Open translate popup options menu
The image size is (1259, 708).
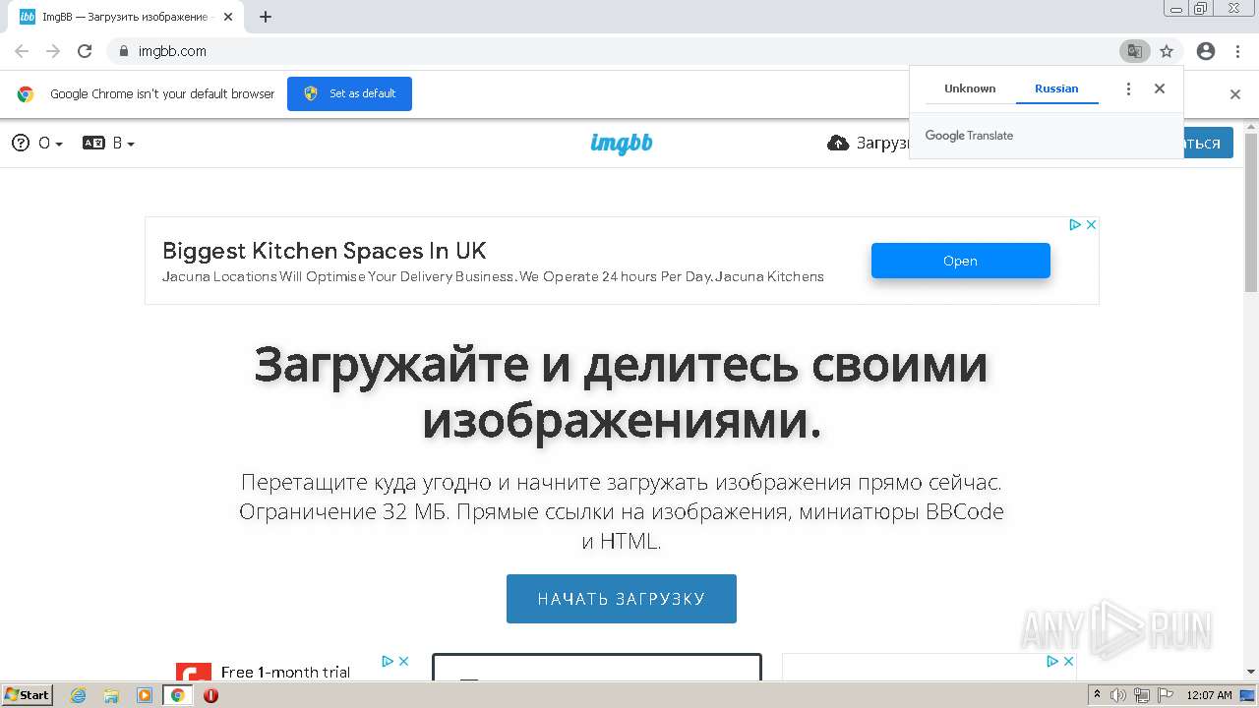coord(1128,88)
